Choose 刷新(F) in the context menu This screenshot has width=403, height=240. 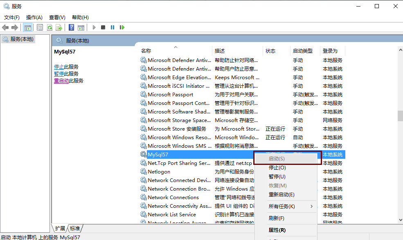coord(285,218)
